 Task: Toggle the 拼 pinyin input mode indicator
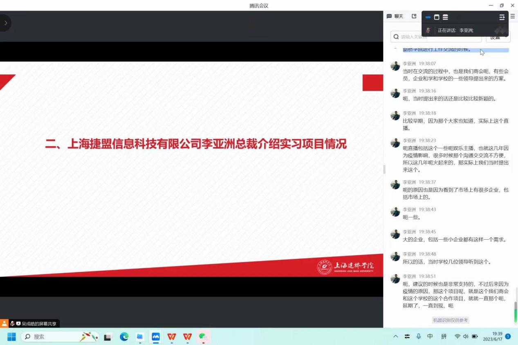click(444, 336)
